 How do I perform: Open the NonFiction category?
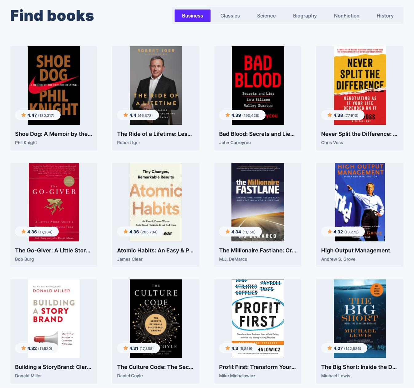[x=346, y=15]
